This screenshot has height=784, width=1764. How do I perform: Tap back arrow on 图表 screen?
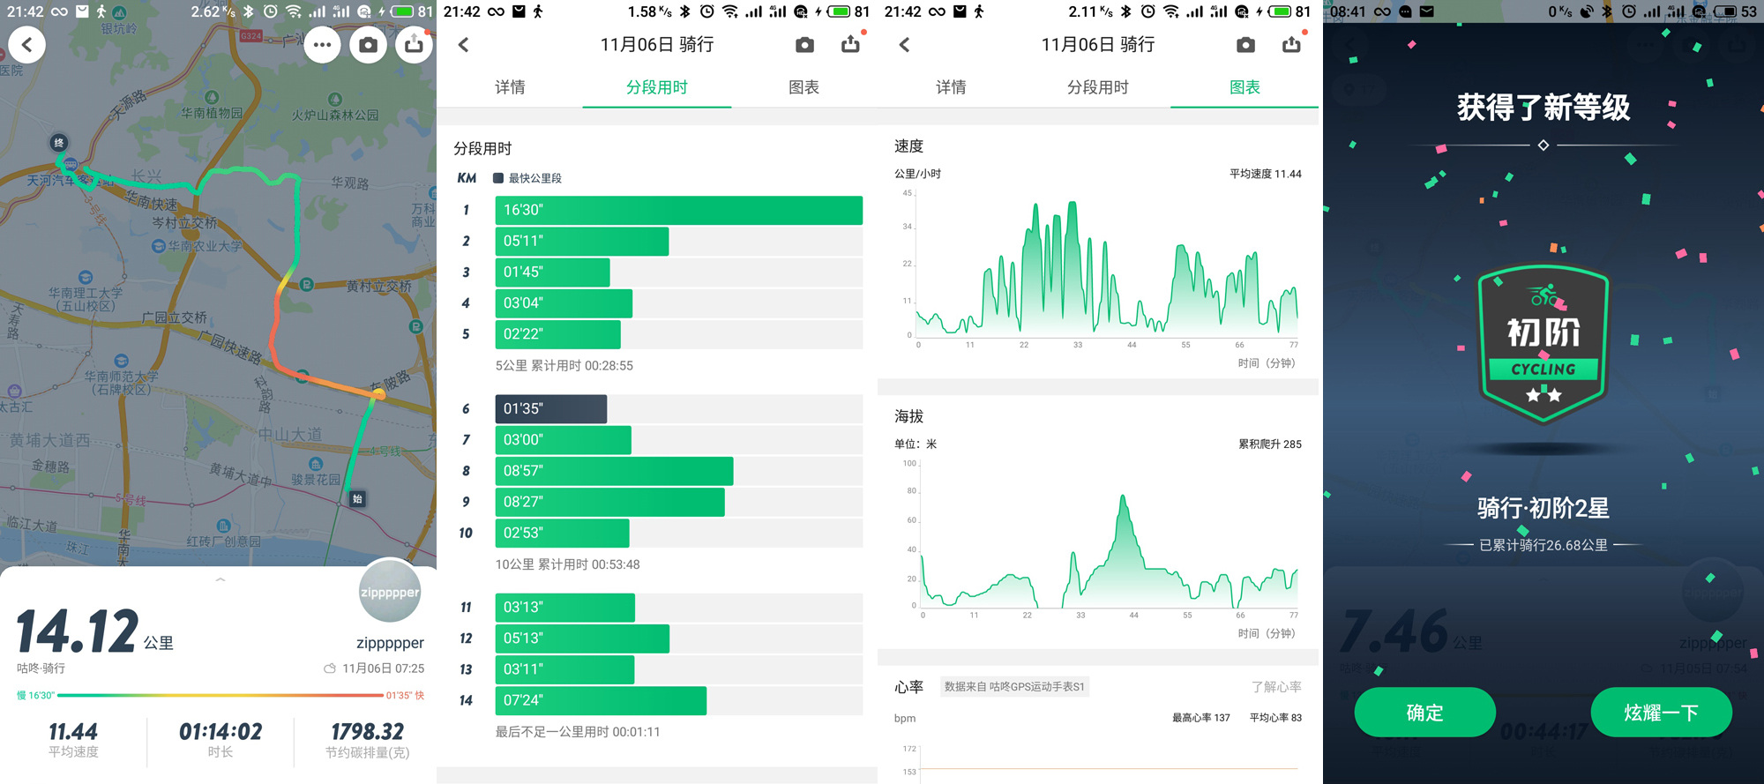pyautogui.click(x=905, y=44)
